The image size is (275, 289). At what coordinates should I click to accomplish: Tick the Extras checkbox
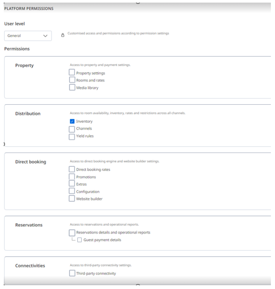tap(72, 184)
